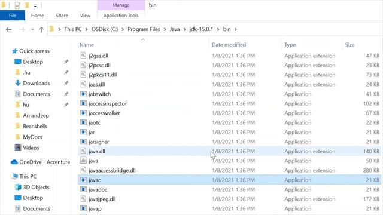
Task: Switch to the View ribbon tab
Action: click(x=85, y=16)
